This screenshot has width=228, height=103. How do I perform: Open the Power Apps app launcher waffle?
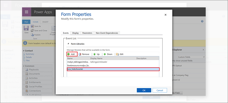[27, 12]
